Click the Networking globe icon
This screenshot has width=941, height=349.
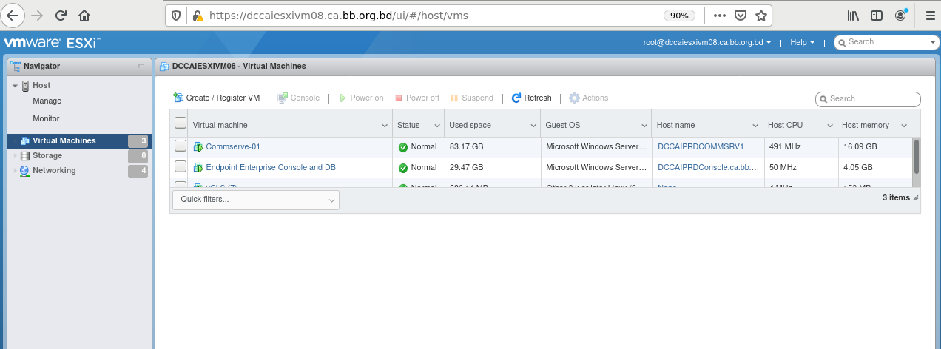click(x=25, y=170)
